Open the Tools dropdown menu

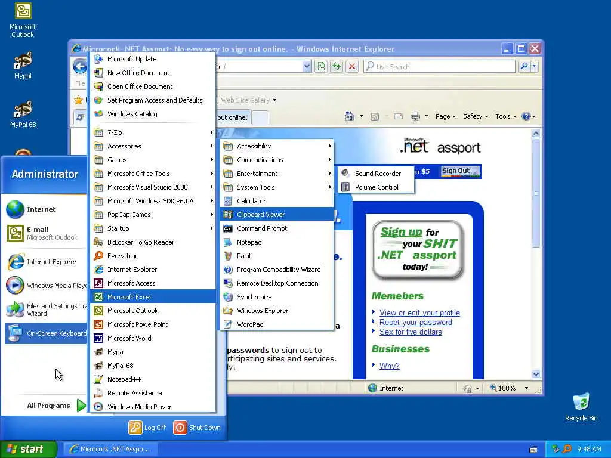tap(506, 116)
